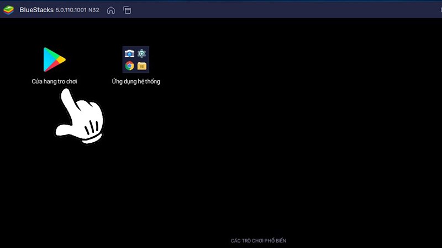Click the BlueStacks home icon
The width and height of the screenshot is (442, 248).
pyautogui.click(x=111, y=10)
